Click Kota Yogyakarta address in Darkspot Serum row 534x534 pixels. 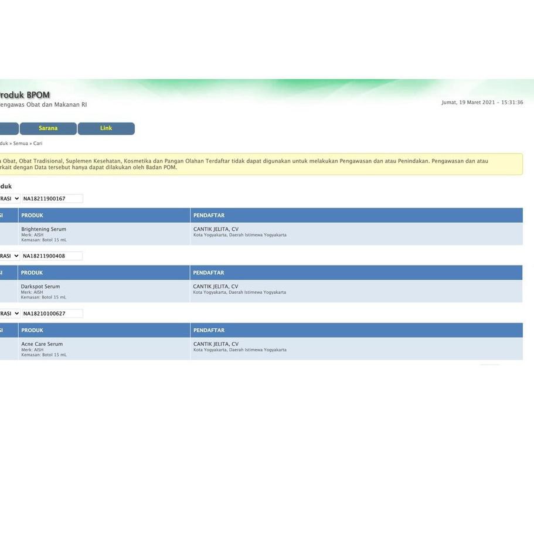click(239, 292)
